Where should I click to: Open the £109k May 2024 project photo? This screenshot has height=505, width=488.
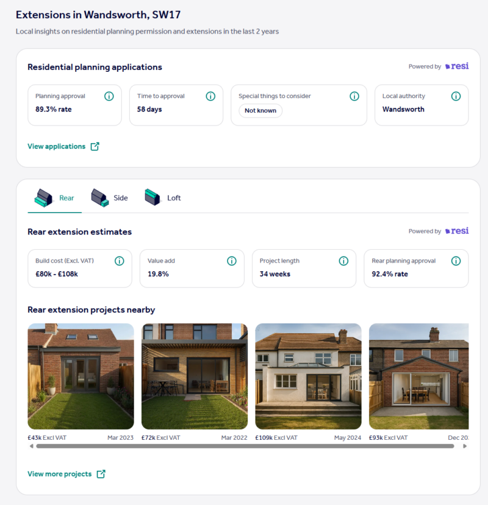point(308,375)
